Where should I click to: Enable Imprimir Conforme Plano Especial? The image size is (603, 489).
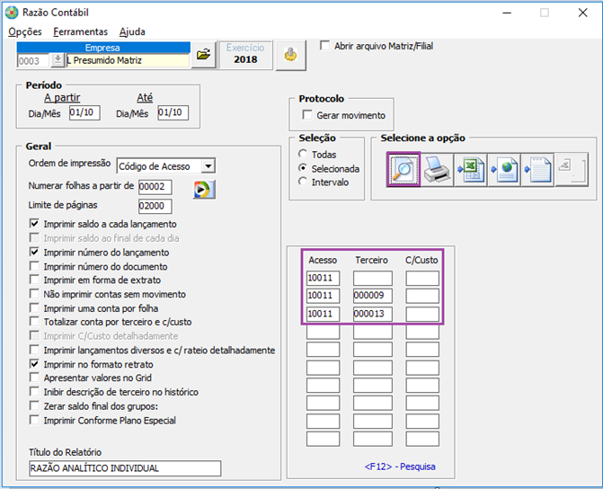click(34, 420)
